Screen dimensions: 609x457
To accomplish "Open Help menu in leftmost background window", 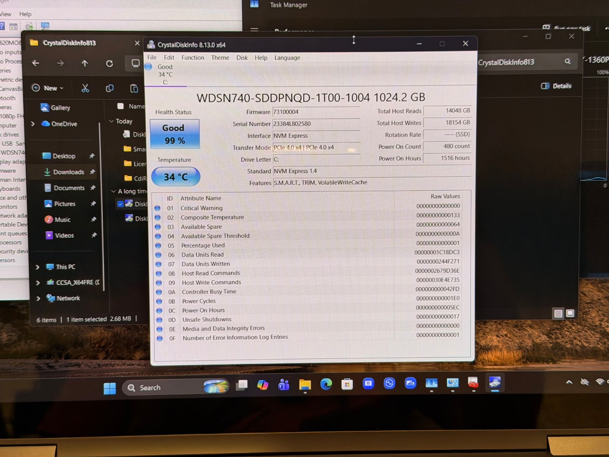I will click(x=26, y=14).
